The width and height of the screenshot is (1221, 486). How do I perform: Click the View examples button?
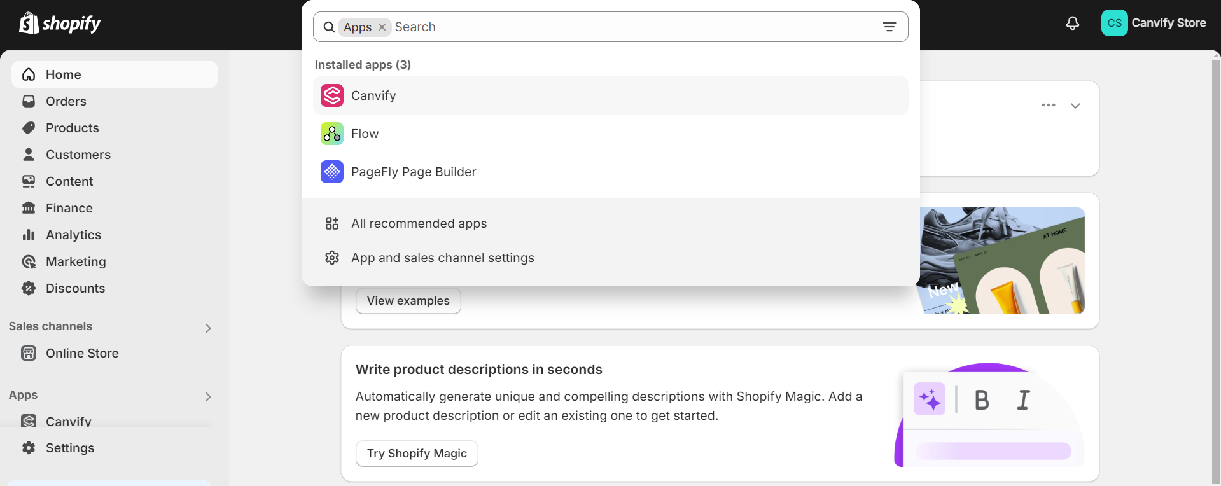pyautogui.click(x=408, y=301)
